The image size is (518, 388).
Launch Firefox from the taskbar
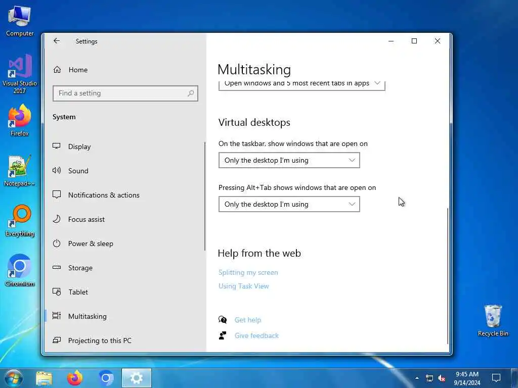(75, 378)
